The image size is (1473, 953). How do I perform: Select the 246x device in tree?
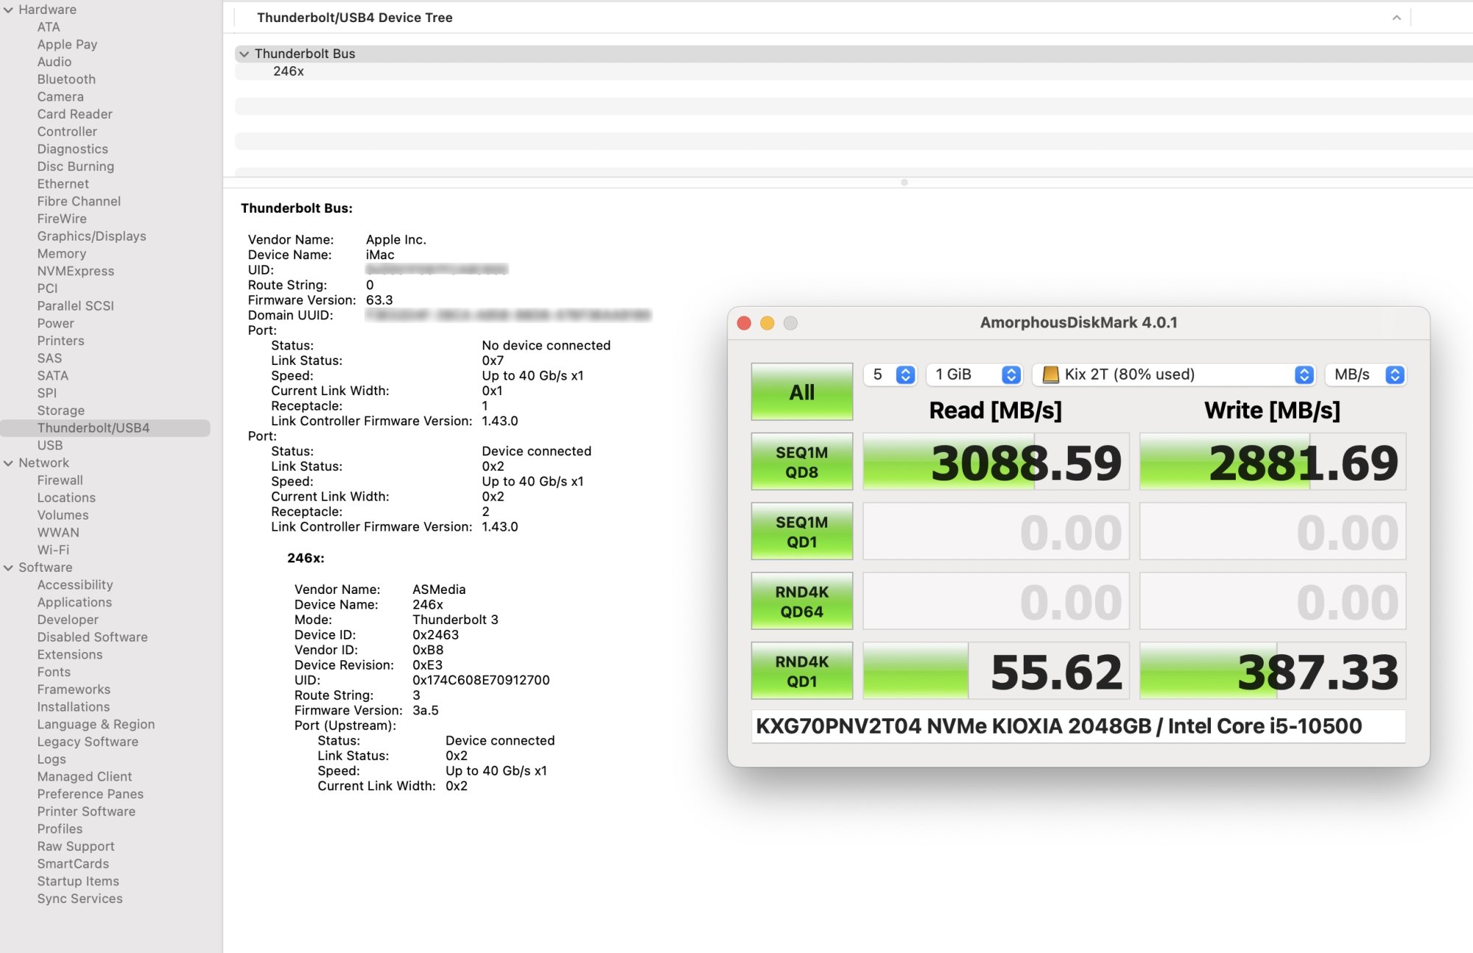click(289, 71)
